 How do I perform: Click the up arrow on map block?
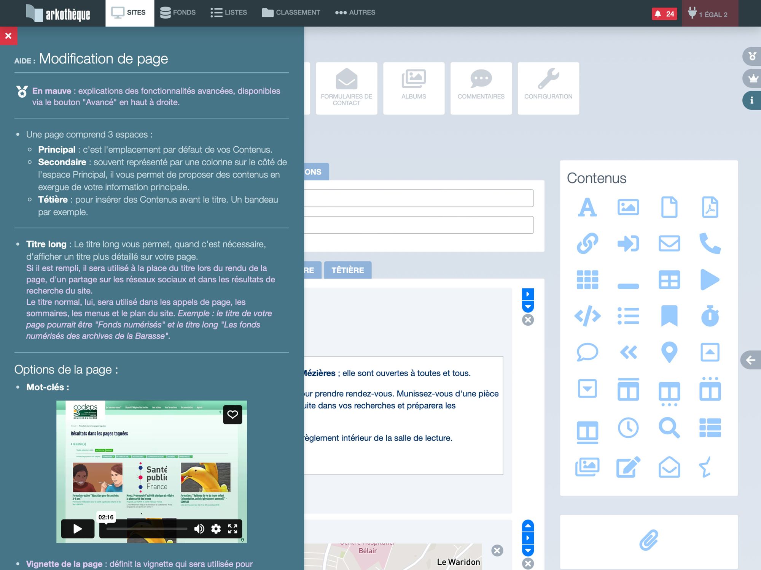click(x=528, y=526)
